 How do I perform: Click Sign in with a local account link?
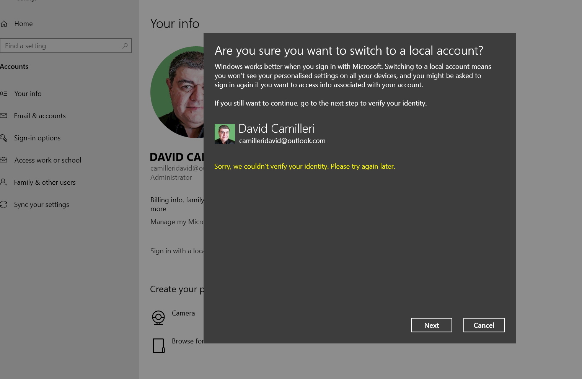click(177, 251)
